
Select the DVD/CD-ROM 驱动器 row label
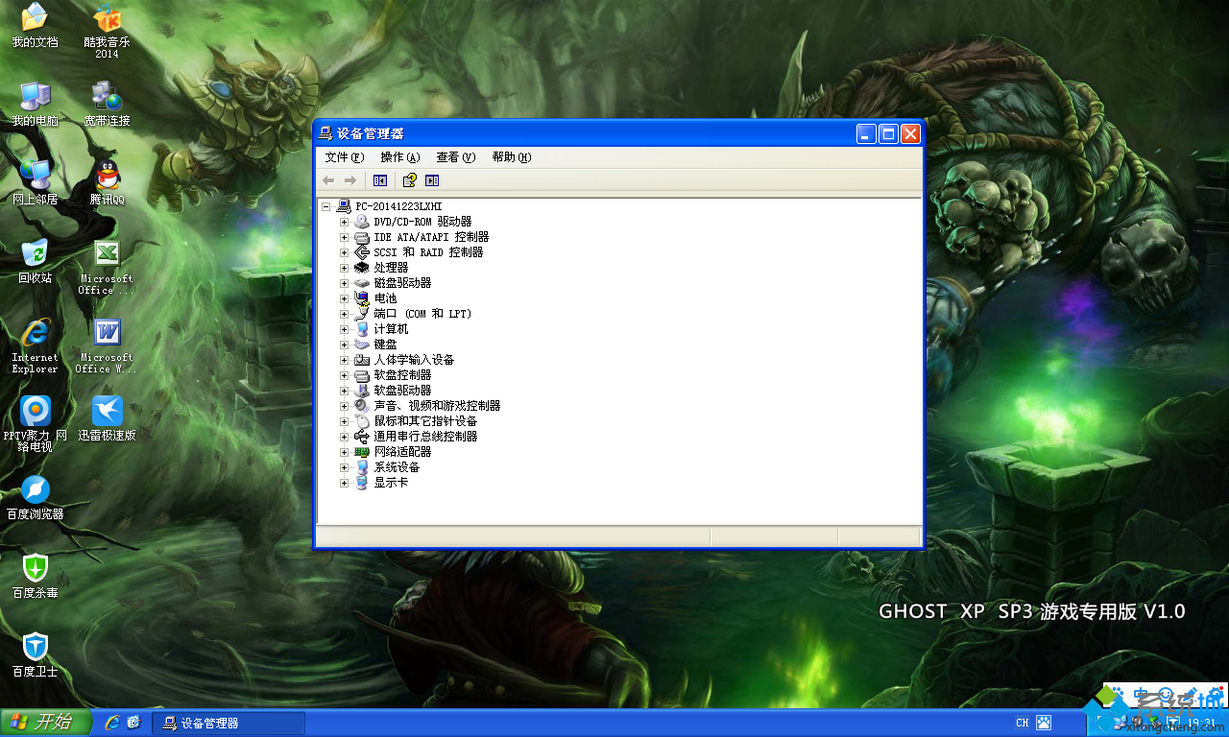point(422,222)
